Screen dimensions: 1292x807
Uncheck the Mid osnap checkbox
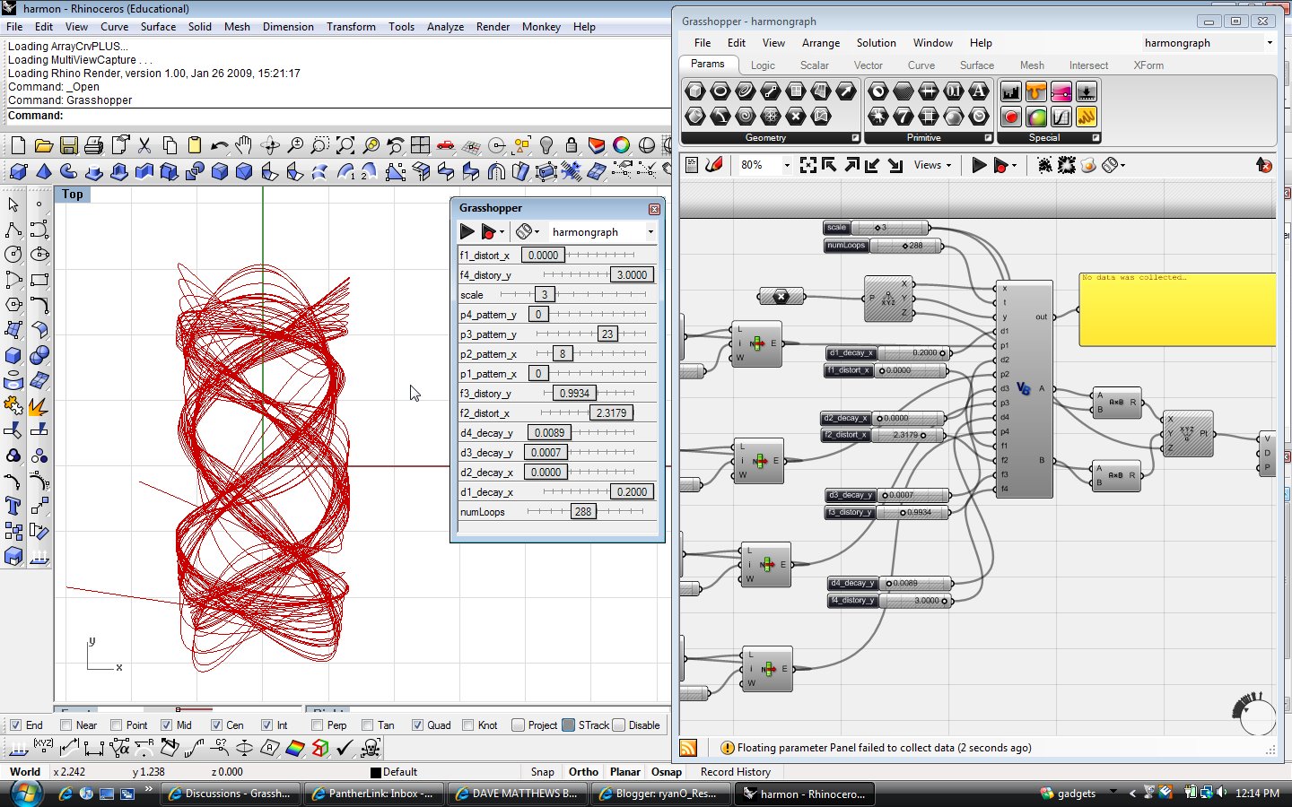166,725
